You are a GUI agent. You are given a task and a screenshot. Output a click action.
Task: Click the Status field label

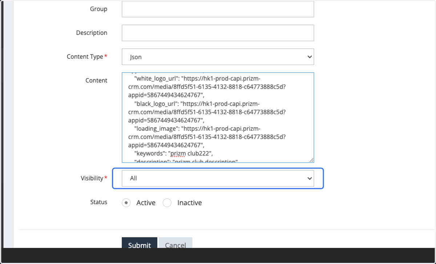pos(99,202)
